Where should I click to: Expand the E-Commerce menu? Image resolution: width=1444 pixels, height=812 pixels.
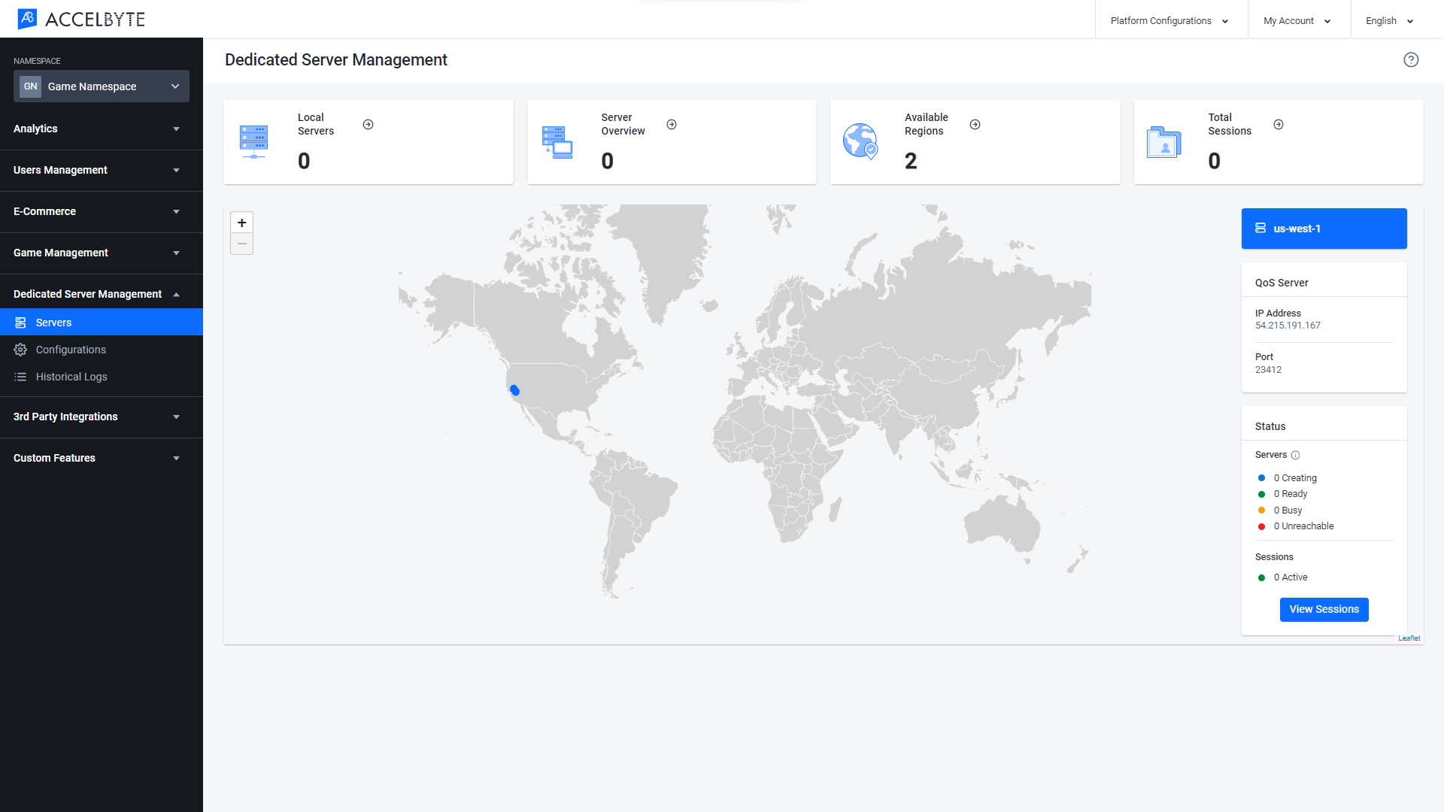(102, 211)
